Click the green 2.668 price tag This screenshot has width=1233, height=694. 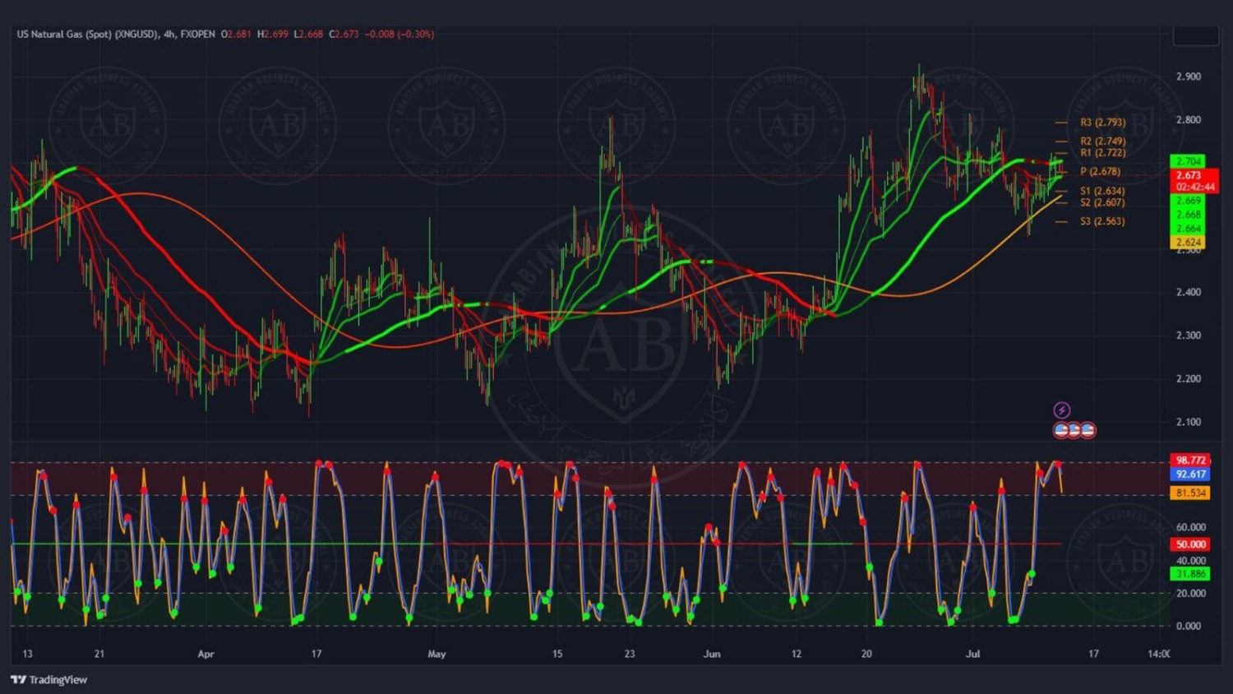pyautogui.click(x=1188, y=215)
